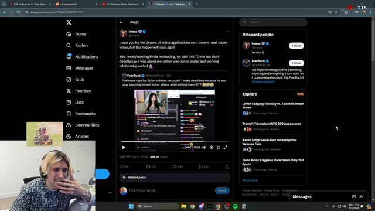
Task: Like the post with heart icon
Action: [x=175, y=166]
